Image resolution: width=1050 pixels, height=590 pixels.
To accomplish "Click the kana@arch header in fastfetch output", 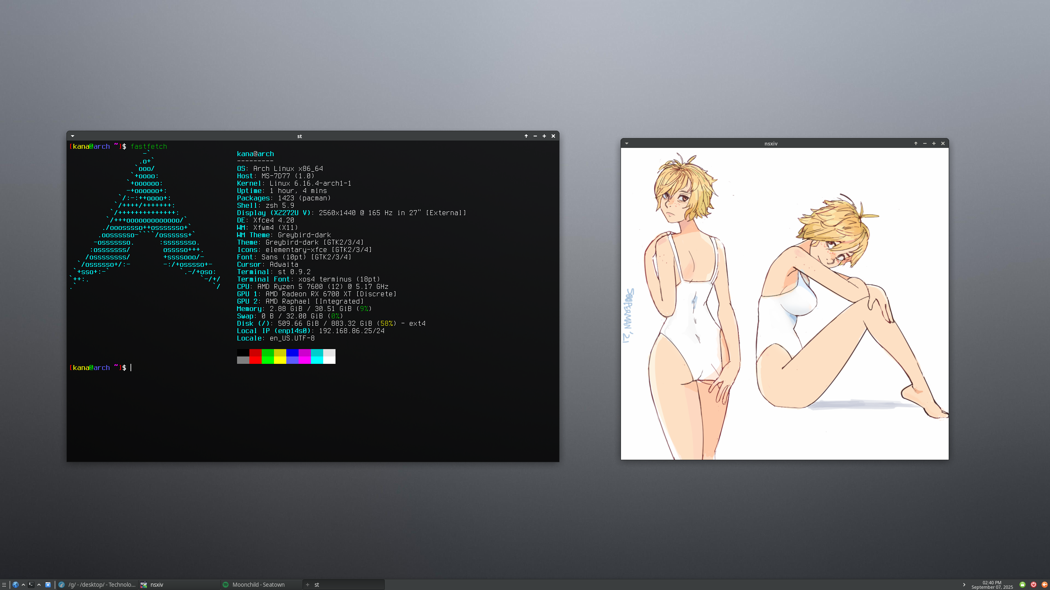I will point(256,154).
